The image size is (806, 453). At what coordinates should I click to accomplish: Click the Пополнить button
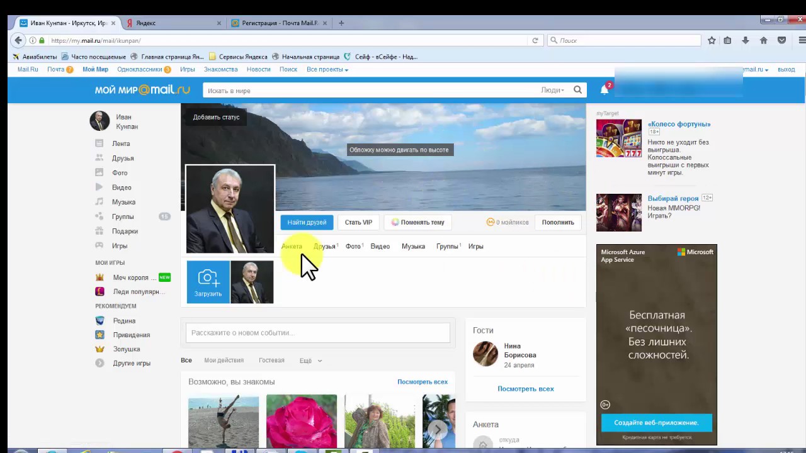[558, 222]
